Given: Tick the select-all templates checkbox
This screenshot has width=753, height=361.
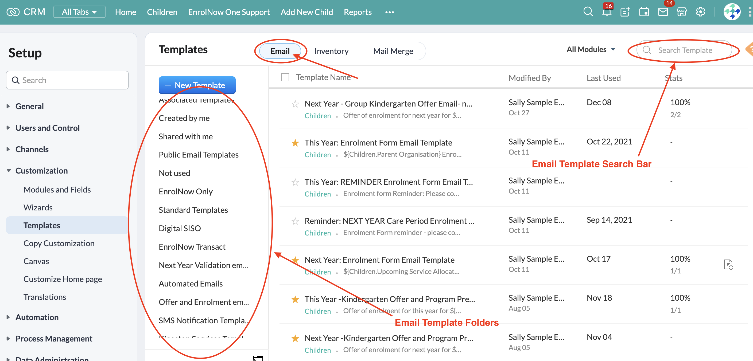Looking at the screenshot, I should pyautogui.click(x=285, y=77).
